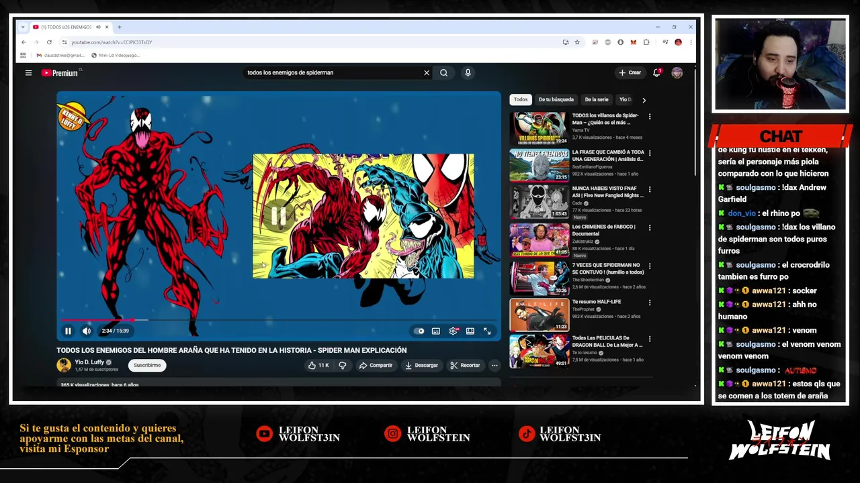Click the Compartir share button
The width and height of the screenshot is (860, 483).
click(x=376, y=366)
